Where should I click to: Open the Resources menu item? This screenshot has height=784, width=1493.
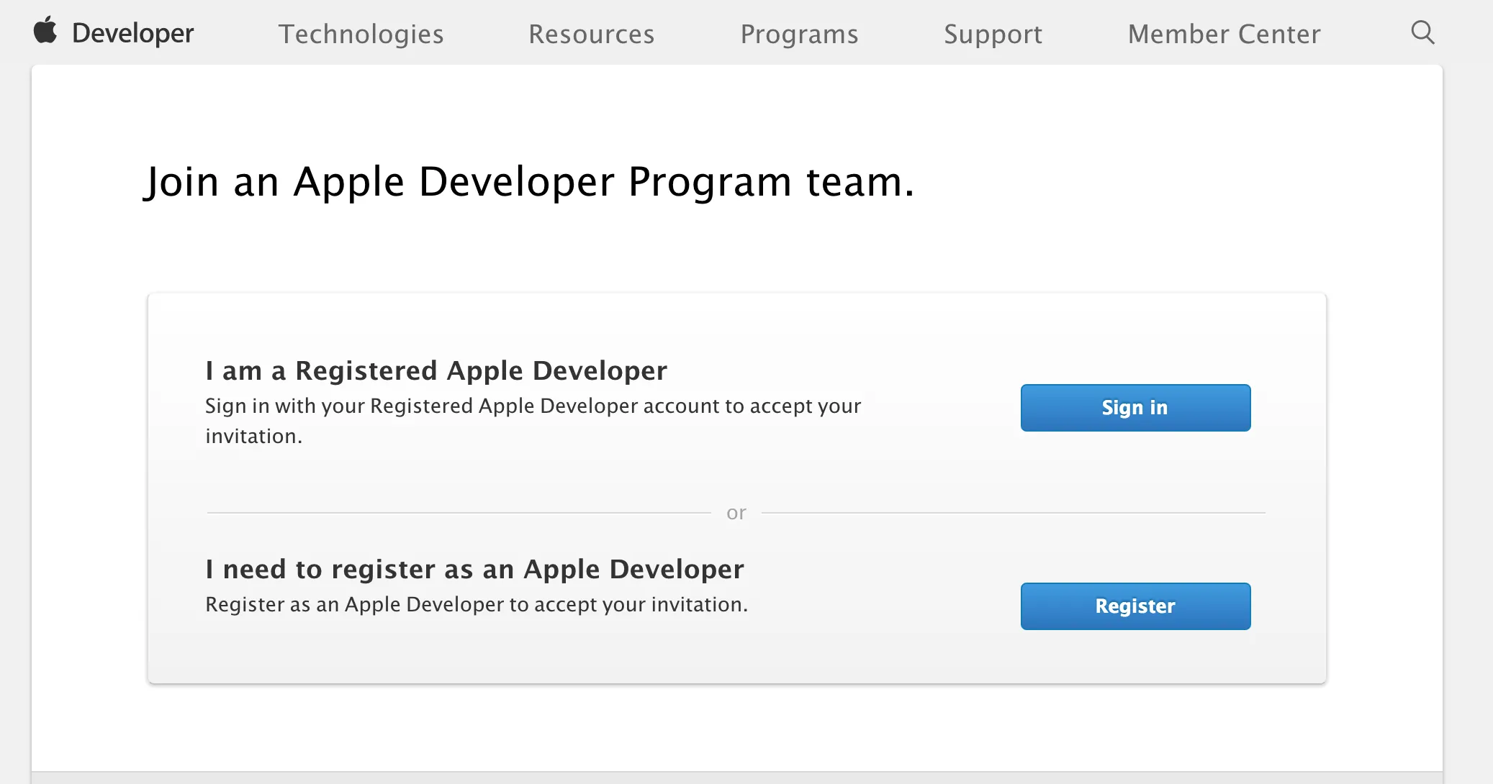click(x=591, y=34)
